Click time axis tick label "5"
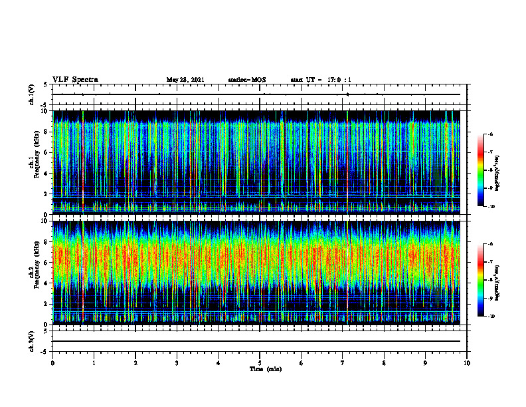526x407 pixels. (x=260, y=363)
